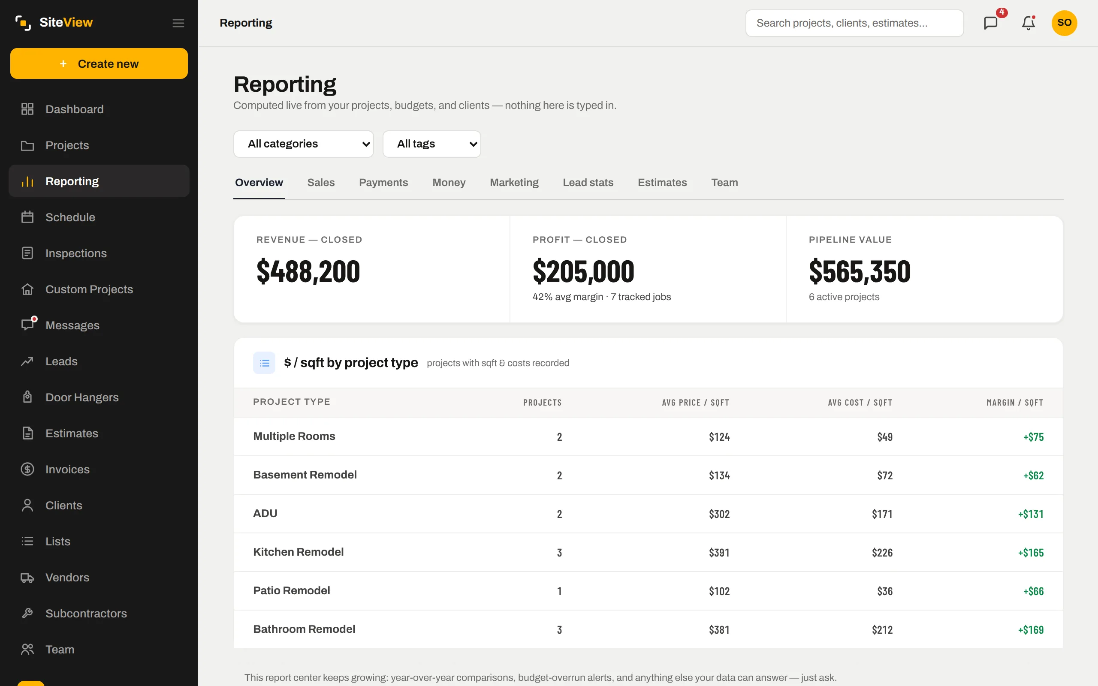Screen dimensions: 1098x686
Task: Click the Clients person icon
Action: 27,505
